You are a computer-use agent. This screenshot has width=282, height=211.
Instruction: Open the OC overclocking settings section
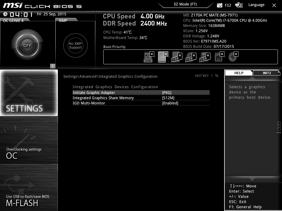click(29, 140)
